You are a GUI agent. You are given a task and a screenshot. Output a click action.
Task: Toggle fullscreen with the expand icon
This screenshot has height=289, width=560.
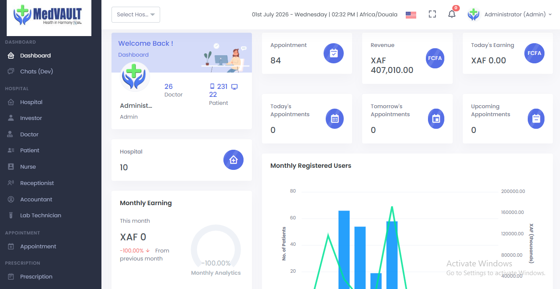[432, 14]
